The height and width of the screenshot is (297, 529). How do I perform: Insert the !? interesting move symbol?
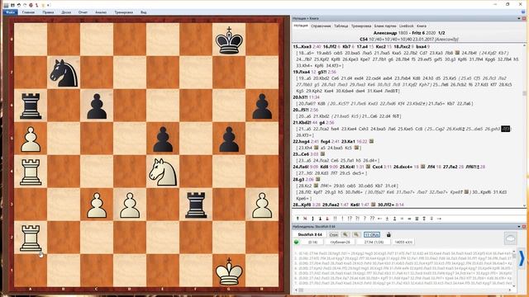[350, 219]
